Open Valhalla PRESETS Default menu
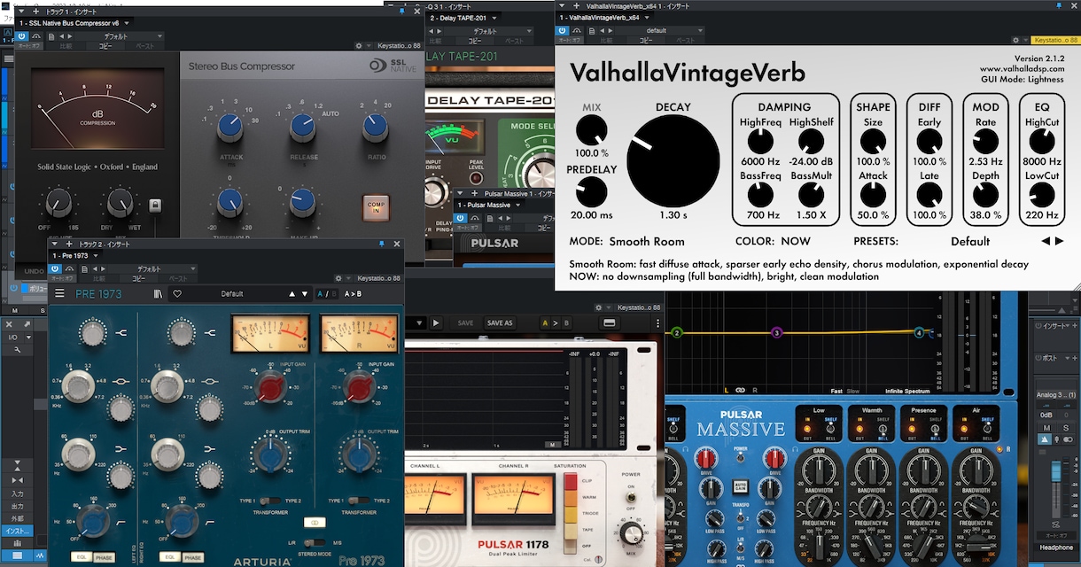The width and height of the screenshot is (1081, 567). click(x=970, y=241)
